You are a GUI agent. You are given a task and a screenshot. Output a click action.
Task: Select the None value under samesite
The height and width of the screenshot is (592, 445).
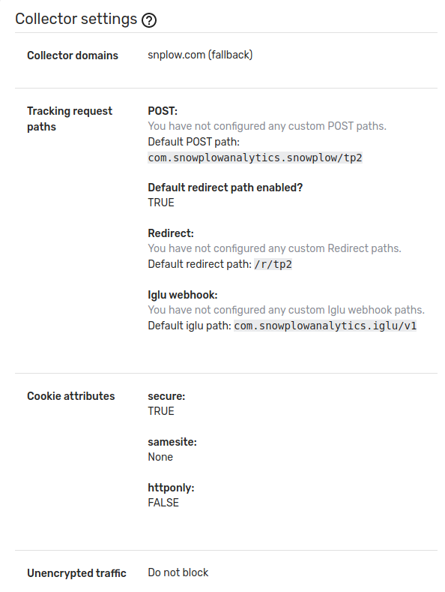tap(160, 457)
